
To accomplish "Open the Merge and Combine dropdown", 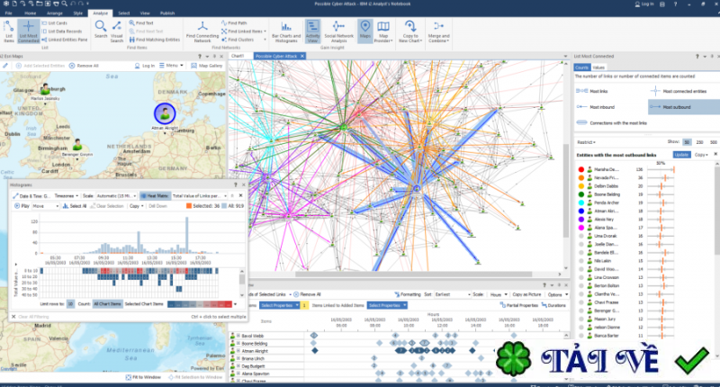I will click(438, 31).
